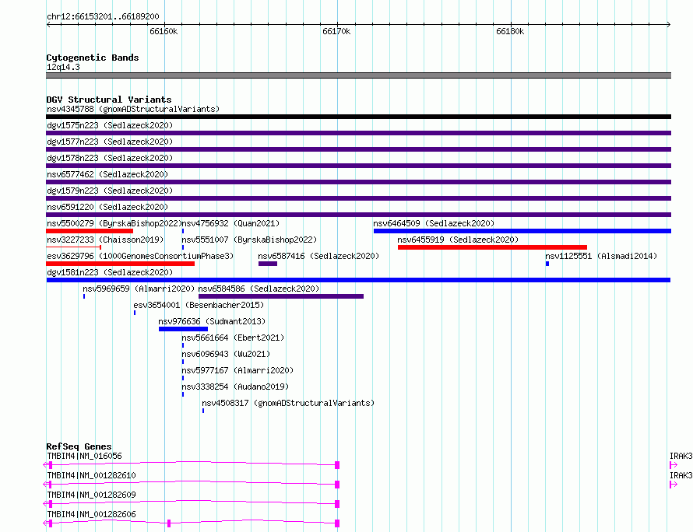Viewport: 693px width, 532px height.
Task: Click nsv6096943 Wu2021 label
Action: (x=226, y=354)
